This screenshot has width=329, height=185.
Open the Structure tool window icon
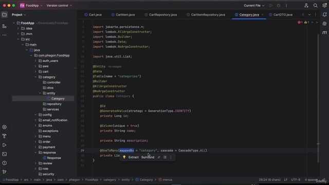[x=5, y=26]
